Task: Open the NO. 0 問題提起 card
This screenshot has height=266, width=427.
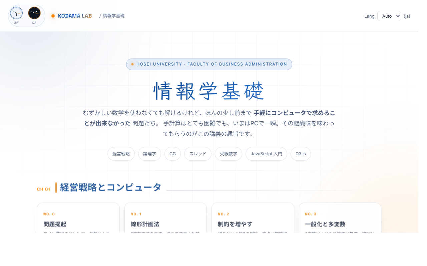Action: (x=78, y=218)
